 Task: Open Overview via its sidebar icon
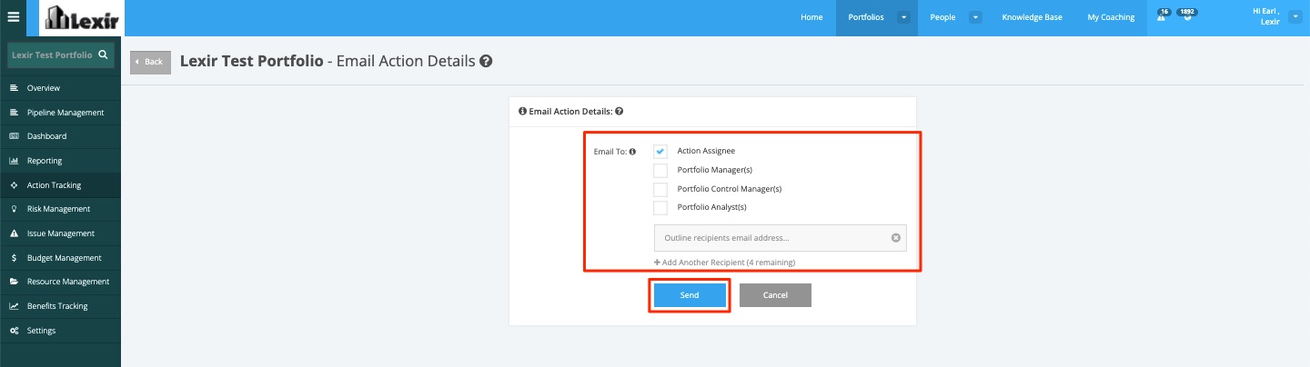(14, 88)
